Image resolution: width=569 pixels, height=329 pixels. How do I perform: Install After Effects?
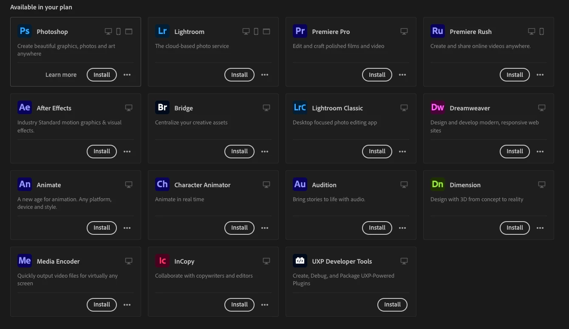102,151
